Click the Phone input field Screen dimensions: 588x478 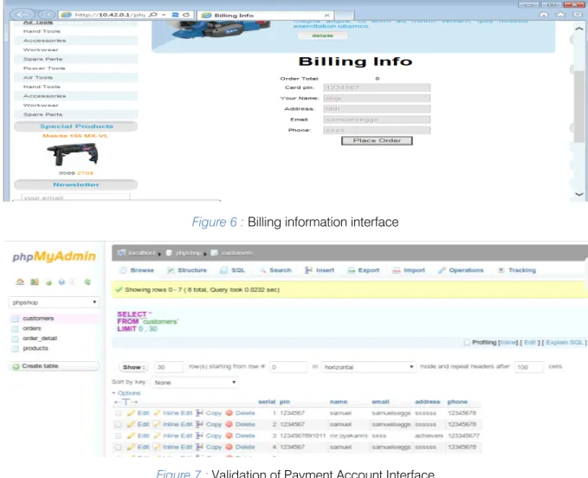(377, 130)
